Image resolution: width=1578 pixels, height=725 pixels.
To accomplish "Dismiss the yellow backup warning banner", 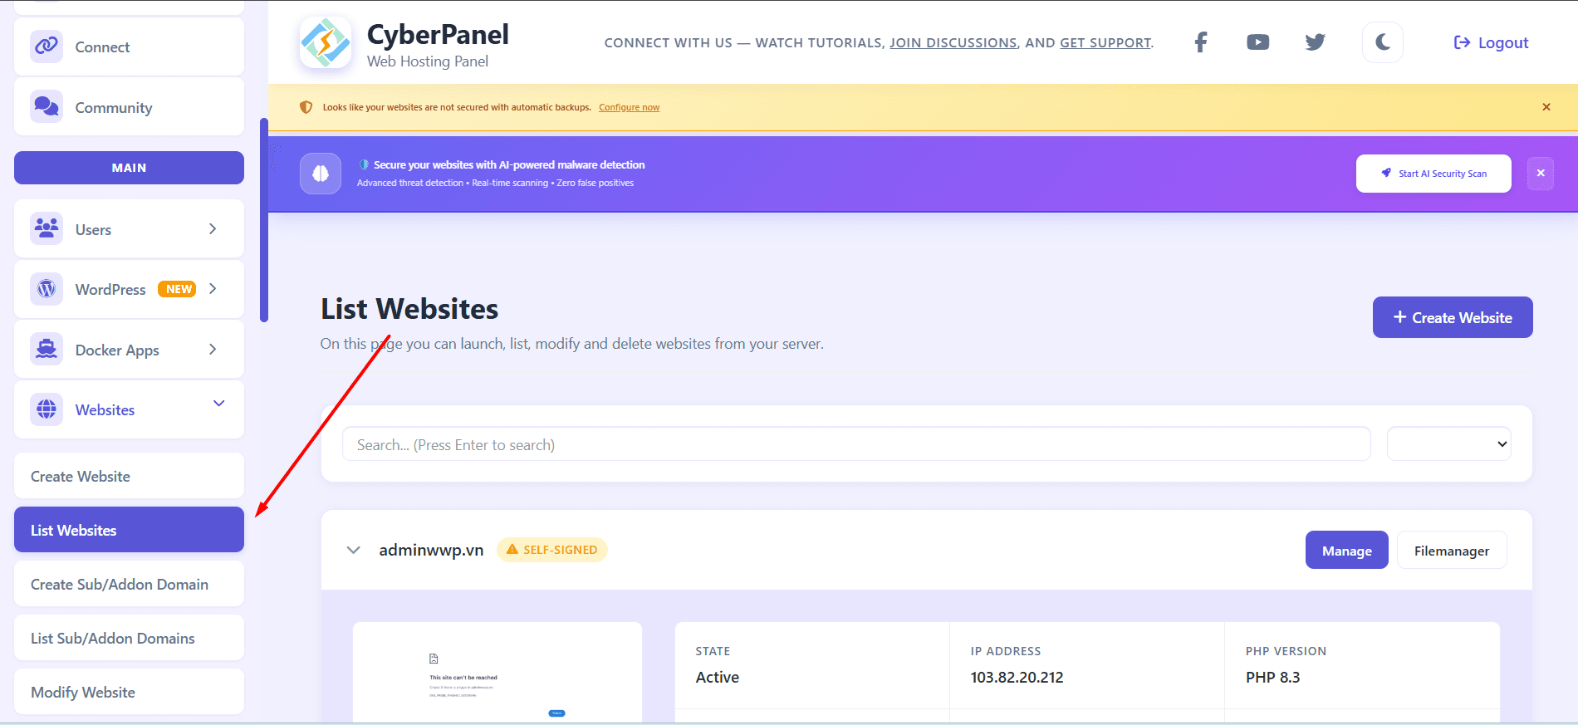I will [1546, 107].
